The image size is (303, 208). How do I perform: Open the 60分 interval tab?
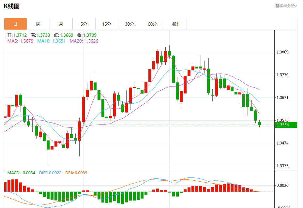[152, 24]
